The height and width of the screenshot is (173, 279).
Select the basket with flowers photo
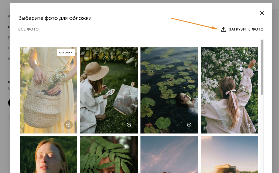[48, 90]
